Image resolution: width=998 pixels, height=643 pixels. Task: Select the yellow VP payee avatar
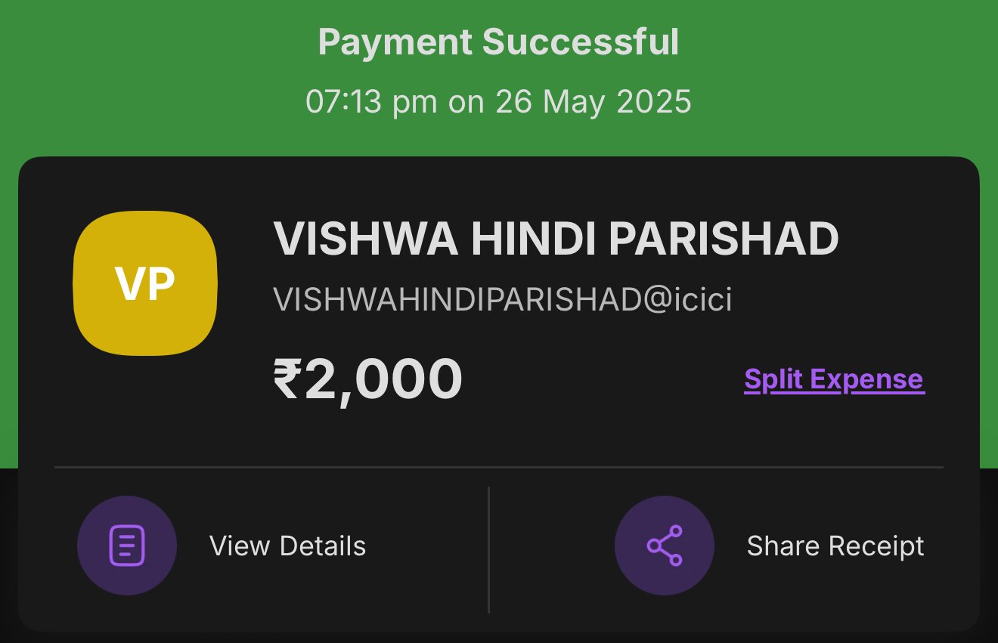coord(145,283)
